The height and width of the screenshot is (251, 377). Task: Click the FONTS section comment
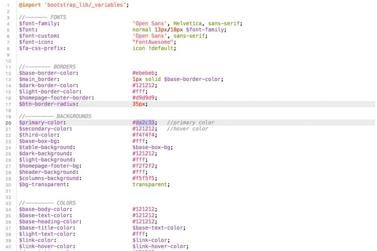43,17
